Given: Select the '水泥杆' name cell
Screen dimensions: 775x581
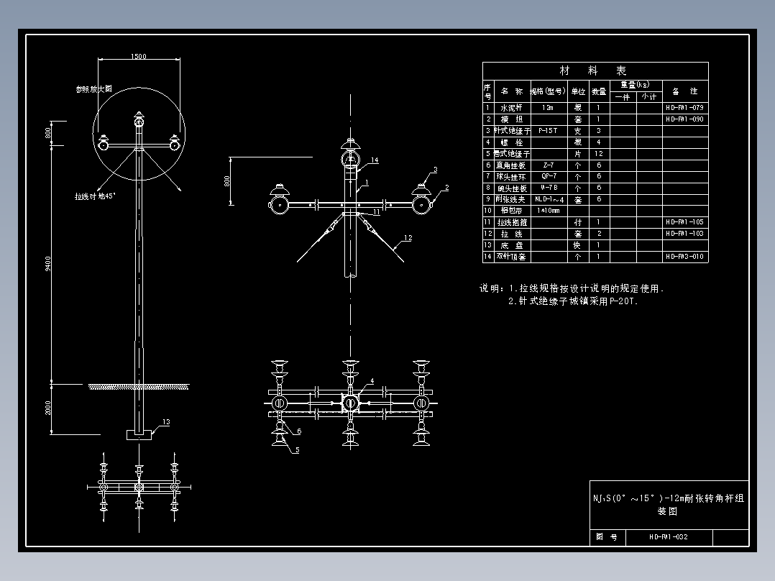Looking at the screenshot, I should pos(511,108).
